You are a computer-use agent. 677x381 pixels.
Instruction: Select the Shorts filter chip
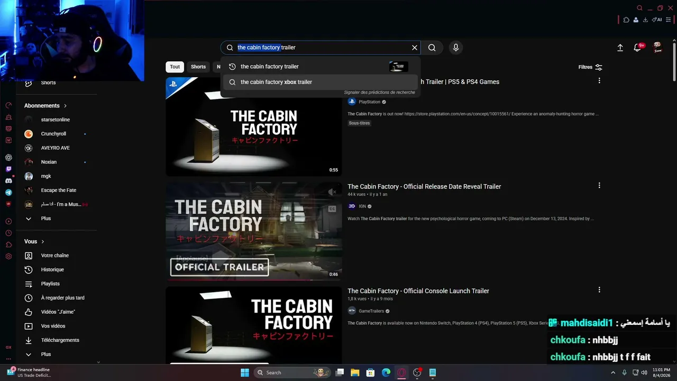pyautogui.click(x=198, y=67)
